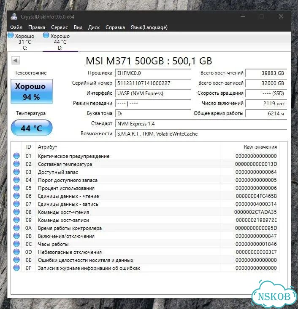Select the Единицы данных - запись row
The width and height of the screenshot is (298, 309).
tap(145, 204)
